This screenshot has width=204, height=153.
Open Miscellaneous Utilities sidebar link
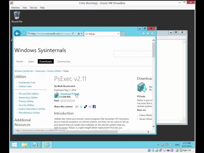pyautogui.click(x=29, y=113)
